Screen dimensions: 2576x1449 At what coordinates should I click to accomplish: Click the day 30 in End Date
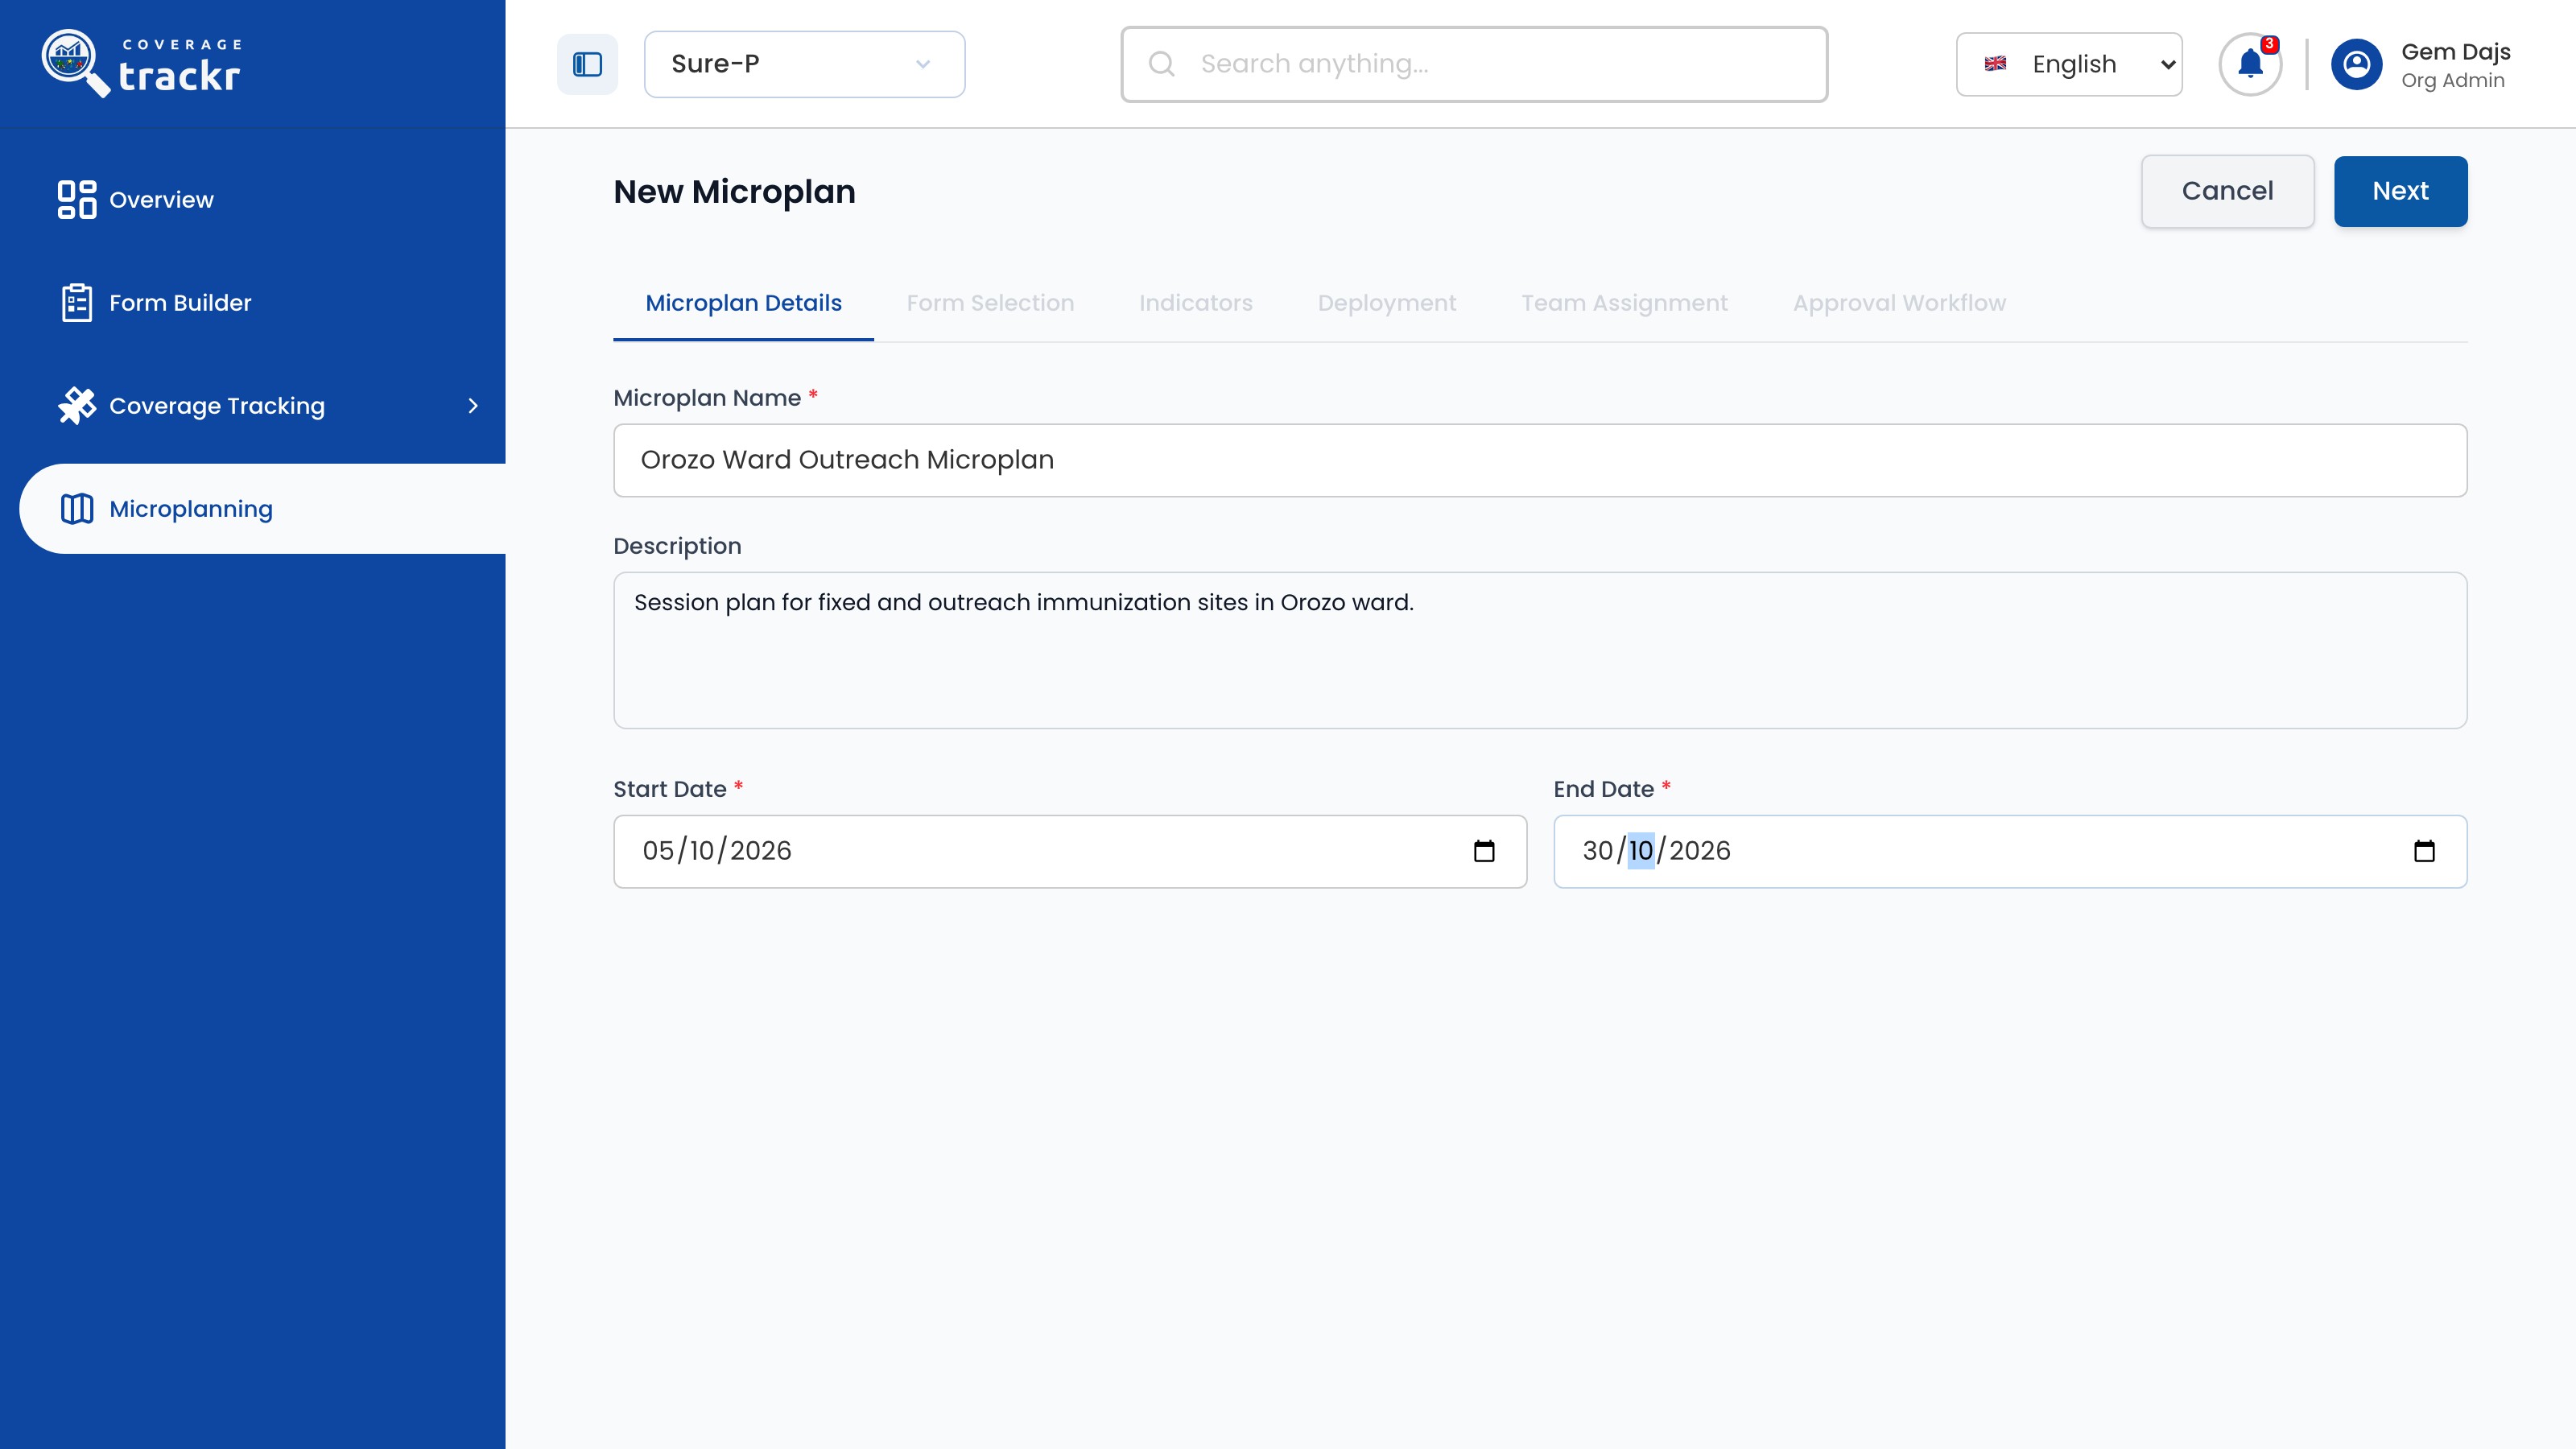pyautogui.click(x=1597, y=851)
